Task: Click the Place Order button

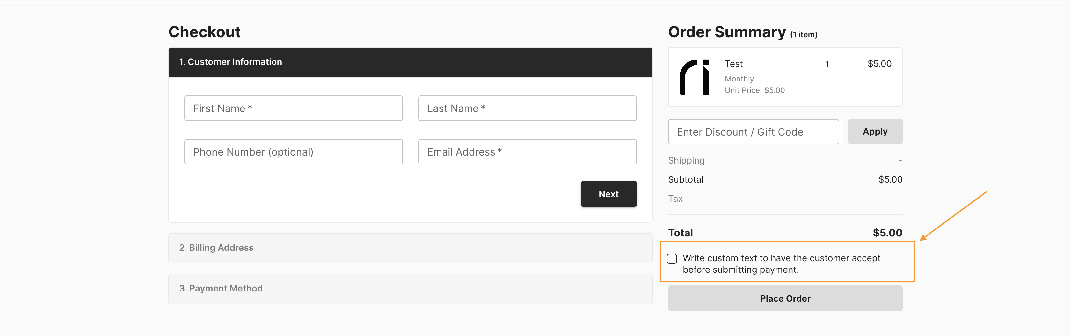Action: tap(785, 298)
